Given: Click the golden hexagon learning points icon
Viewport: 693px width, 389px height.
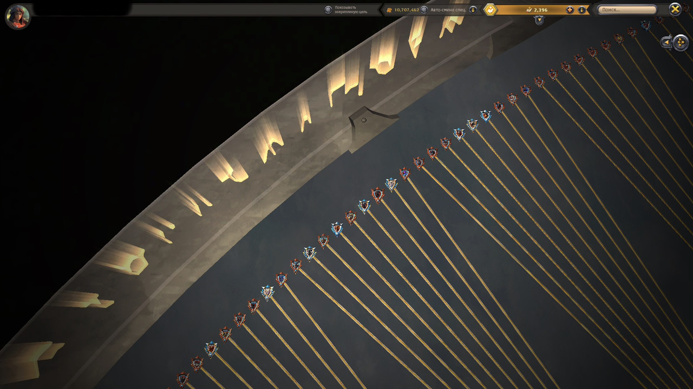Looking at the screenshot, I should (490, 10).
